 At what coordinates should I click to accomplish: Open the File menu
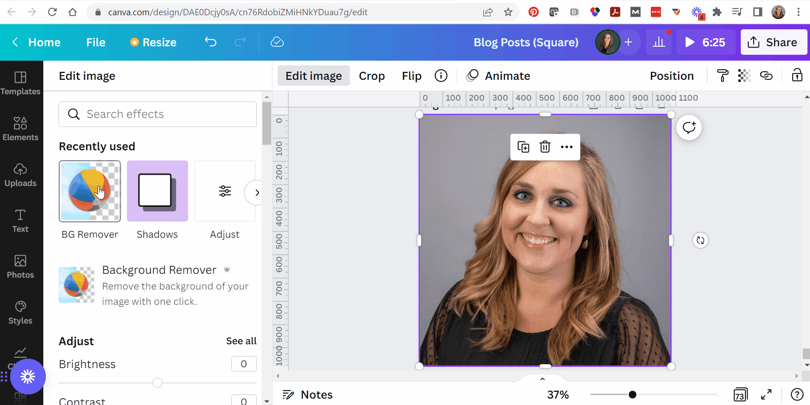coord(96,42)
